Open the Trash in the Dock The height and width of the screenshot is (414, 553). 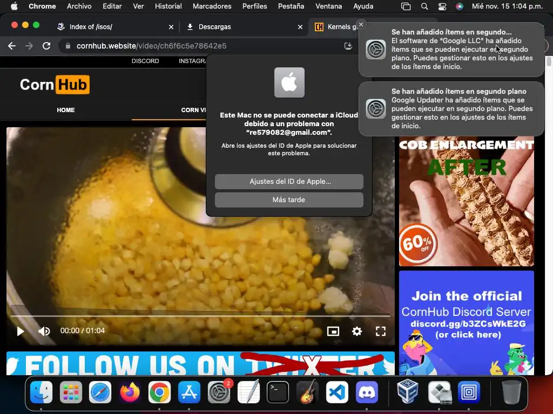click(511, 392)
